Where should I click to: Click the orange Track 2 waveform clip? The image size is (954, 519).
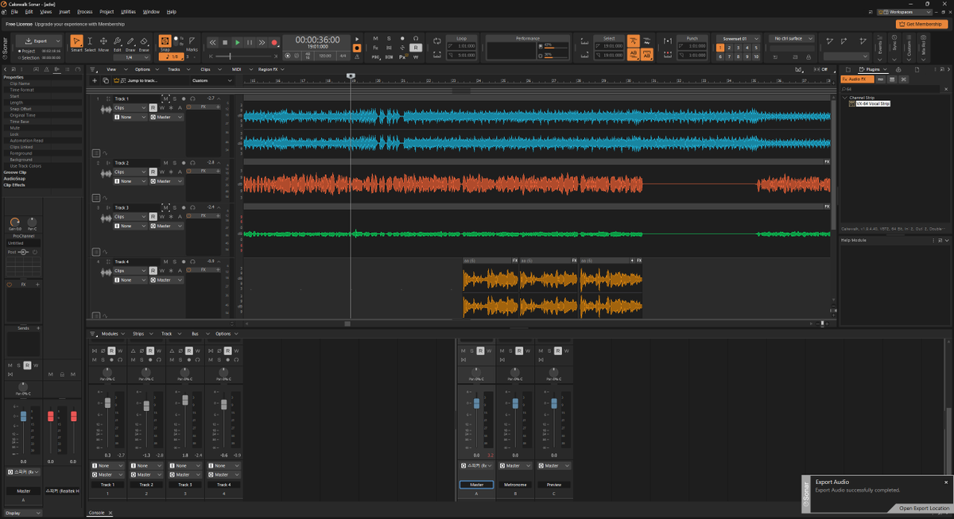point(442,184)
